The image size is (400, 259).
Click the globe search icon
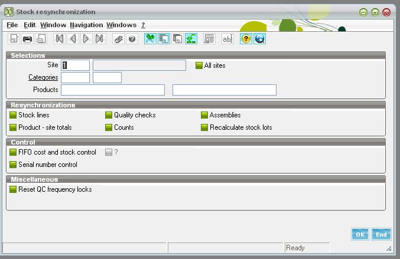click(260, 39)
